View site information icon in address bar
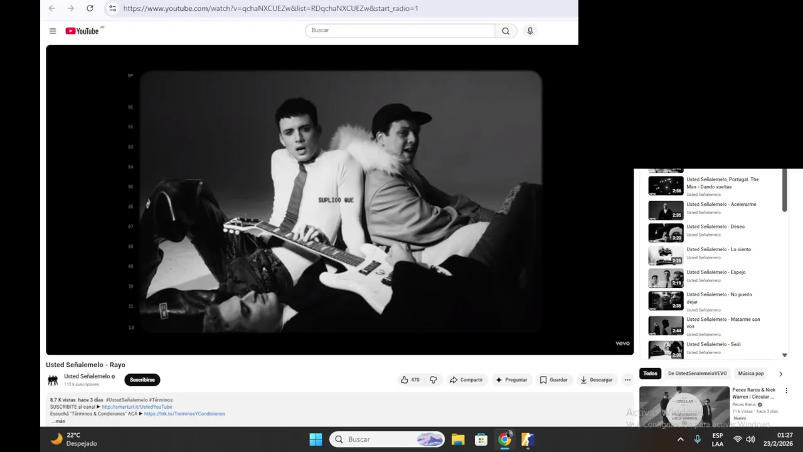803x452 pixels. 112,8
